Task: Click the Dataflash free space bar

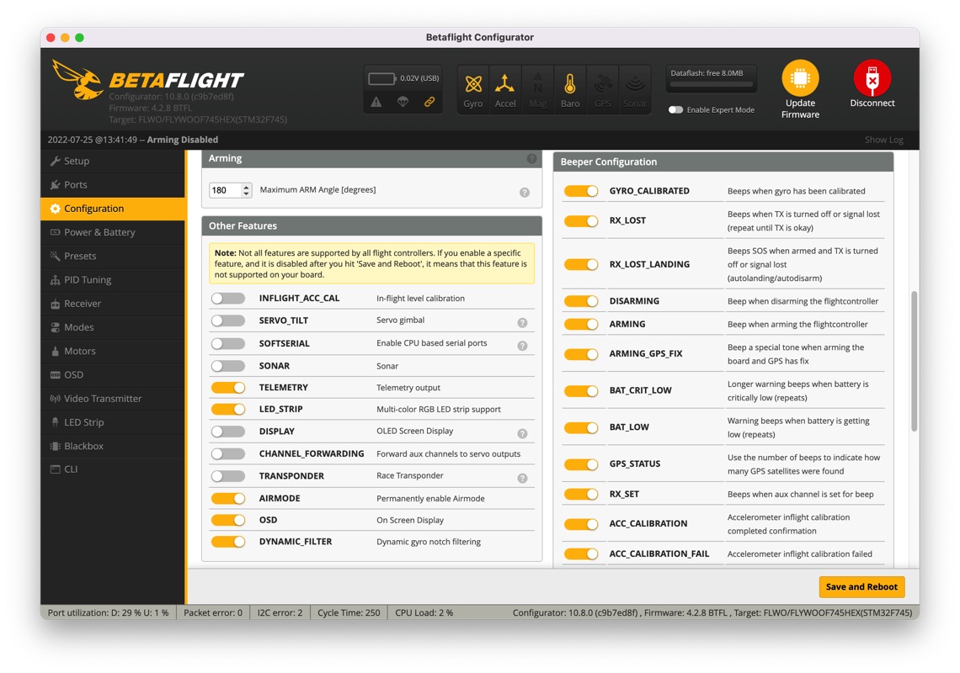Action: pyautogui.click(x=710, y=84)
